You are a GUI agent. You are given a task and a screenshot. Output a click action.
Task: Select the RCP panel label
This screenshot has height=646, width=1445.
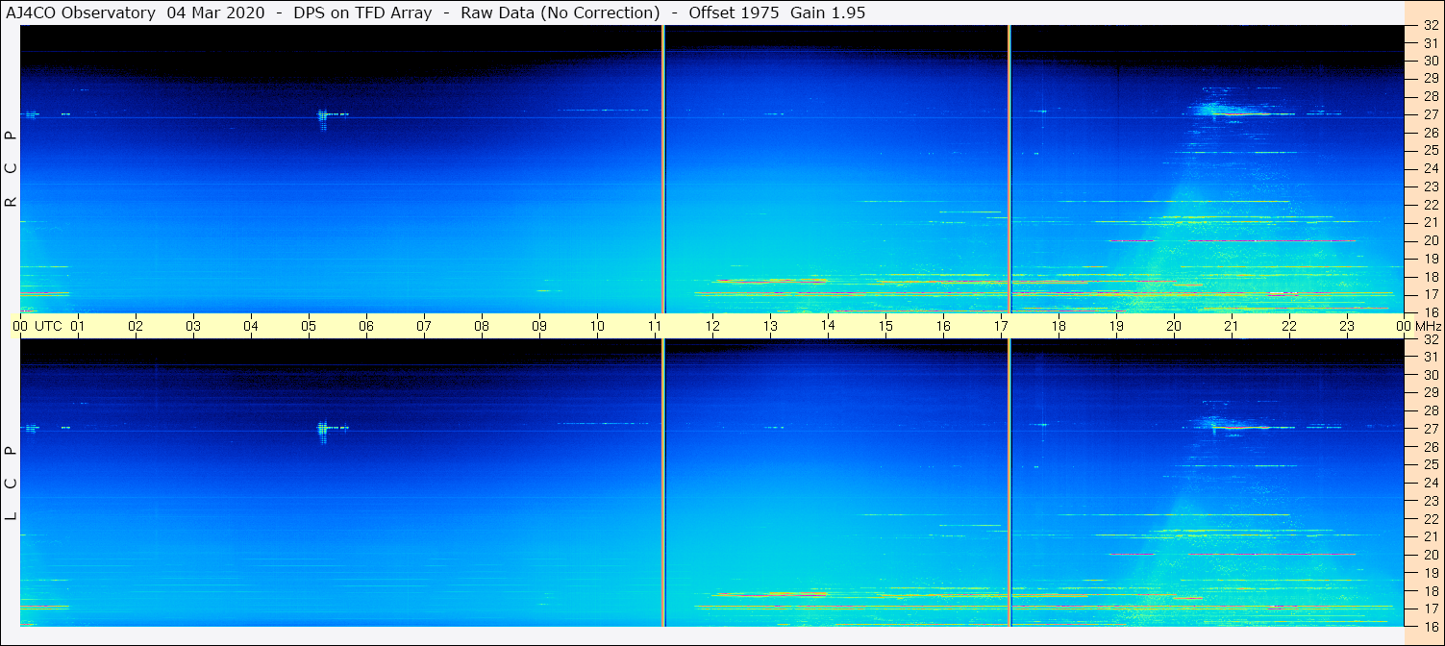pos(11,169)
